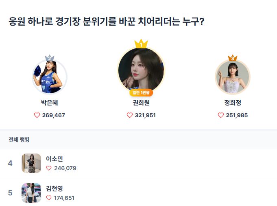The height and width of the screenshot is (206, 277).
Task: Click the heart icon next to 251,985
Action: tap(221, 115)
